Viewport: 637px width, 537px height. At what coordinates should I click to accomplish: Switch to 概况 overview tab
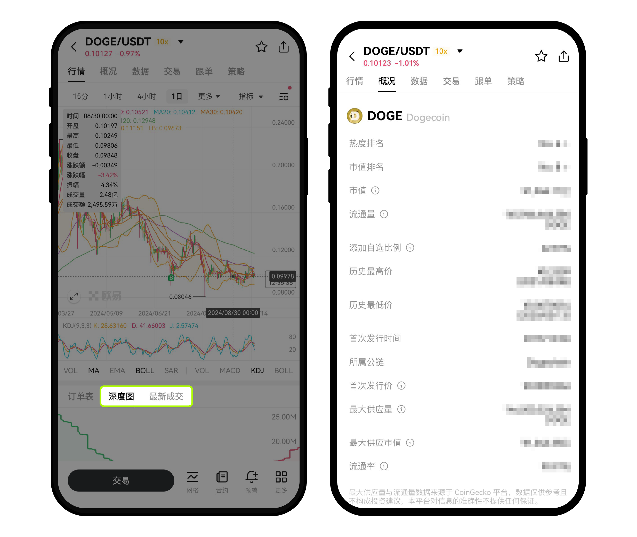coord(107,75)
